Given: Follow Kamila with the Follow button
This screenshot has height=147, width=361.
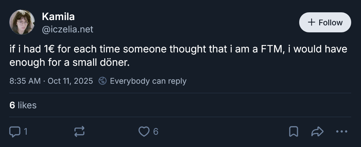Looking at the screenshot, I should point(325,23).
